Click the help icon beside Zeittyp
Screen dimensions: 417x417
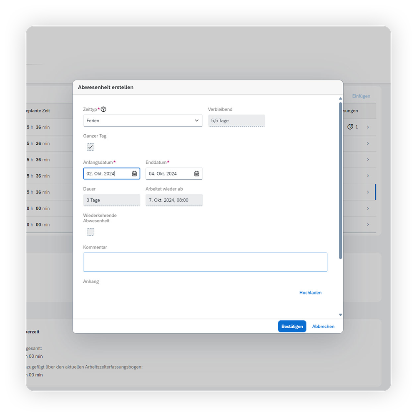click(103, 109)
